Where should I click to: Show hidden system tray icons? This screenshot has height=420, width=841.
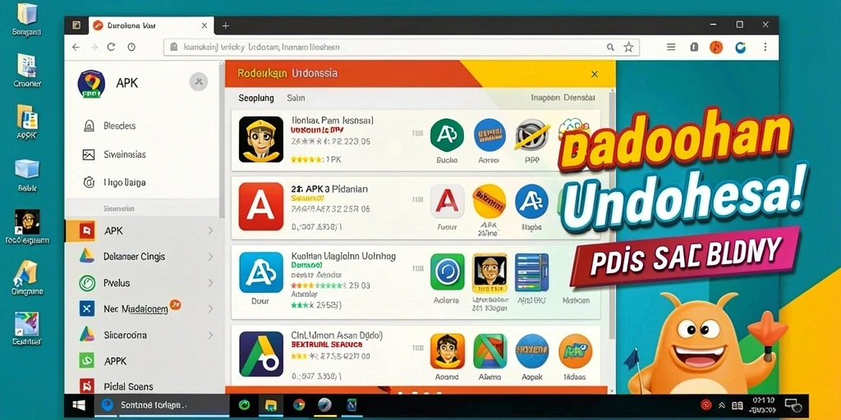(x=722, y=405)
